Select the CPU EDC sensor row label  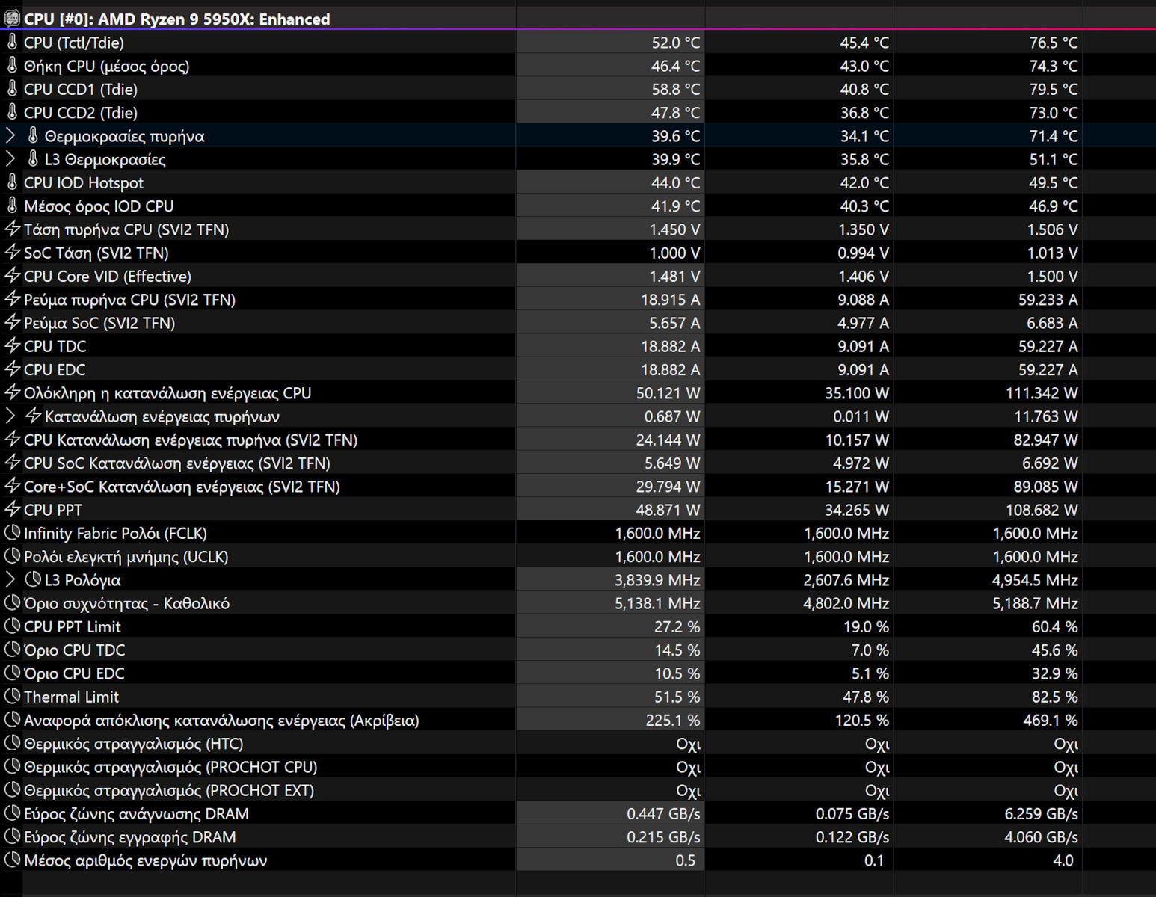click(x=55, y=370)
